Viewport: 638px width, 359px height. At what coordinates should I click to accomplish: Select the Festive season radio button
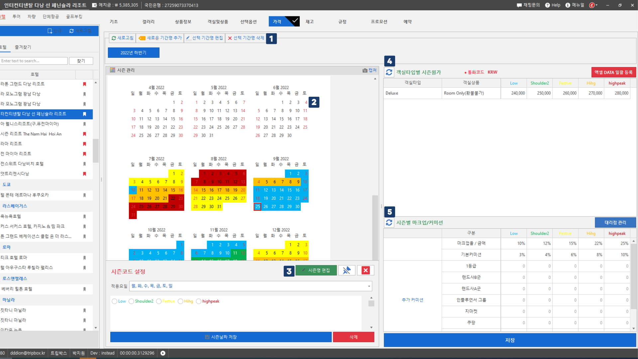159,301
